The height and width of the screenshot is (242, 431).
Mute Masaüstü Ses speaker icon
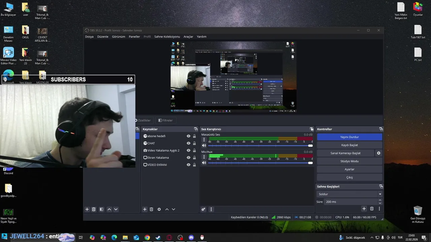tap(204, 146)
